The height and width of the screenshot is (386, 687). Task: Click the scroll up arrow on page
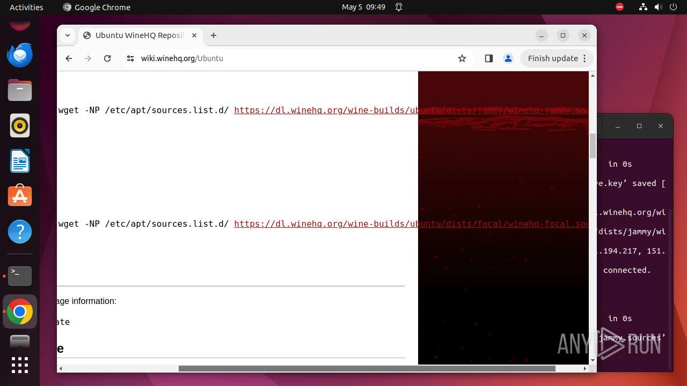click(593, 76)
